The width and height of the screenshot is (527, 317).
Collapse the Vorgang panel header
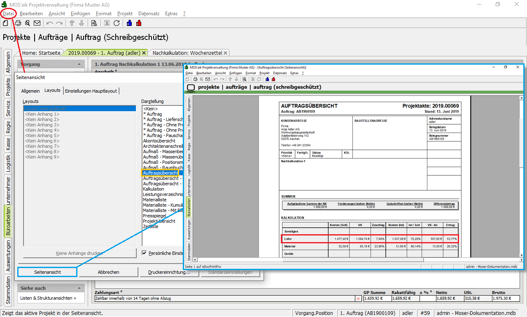point(79,65)
